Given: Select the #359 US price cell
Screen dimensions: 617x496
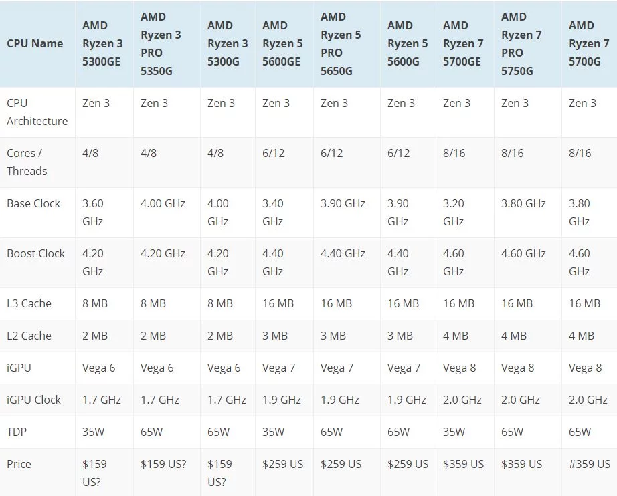Looking at the screenshot, I should (x=589, y=464).
